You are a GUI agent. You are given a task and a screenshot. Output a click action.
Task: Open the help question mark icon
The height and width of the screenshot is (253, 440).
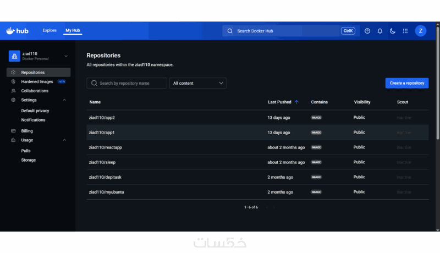(367, 31)
